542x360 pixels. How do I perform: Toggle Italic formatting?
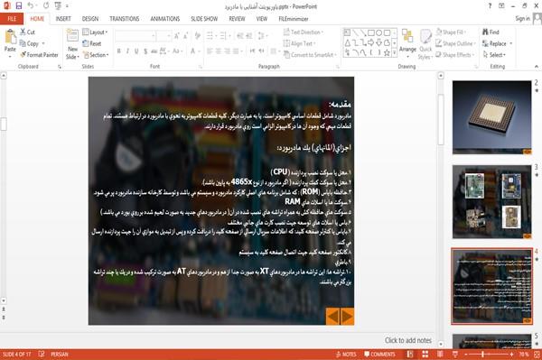click(127, 51)
